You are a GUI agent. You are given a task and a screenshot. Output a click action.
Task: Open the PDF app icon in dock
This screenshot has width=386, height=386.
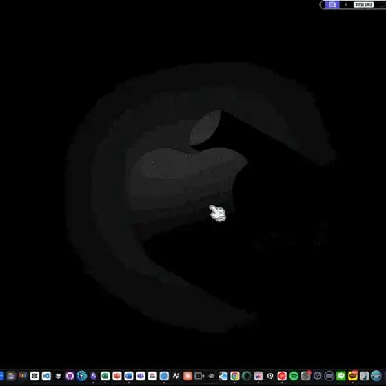[x=152, y=376]
